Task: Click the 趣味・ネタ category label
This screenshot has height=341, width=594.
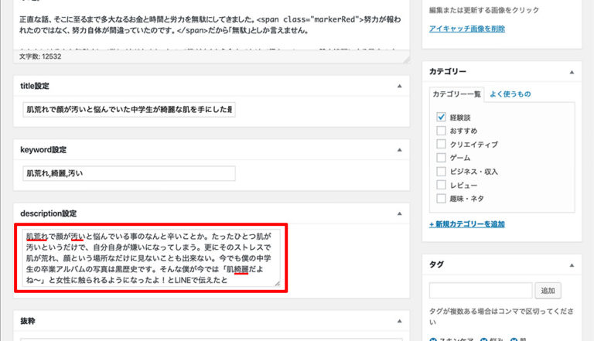Action: 466,199
